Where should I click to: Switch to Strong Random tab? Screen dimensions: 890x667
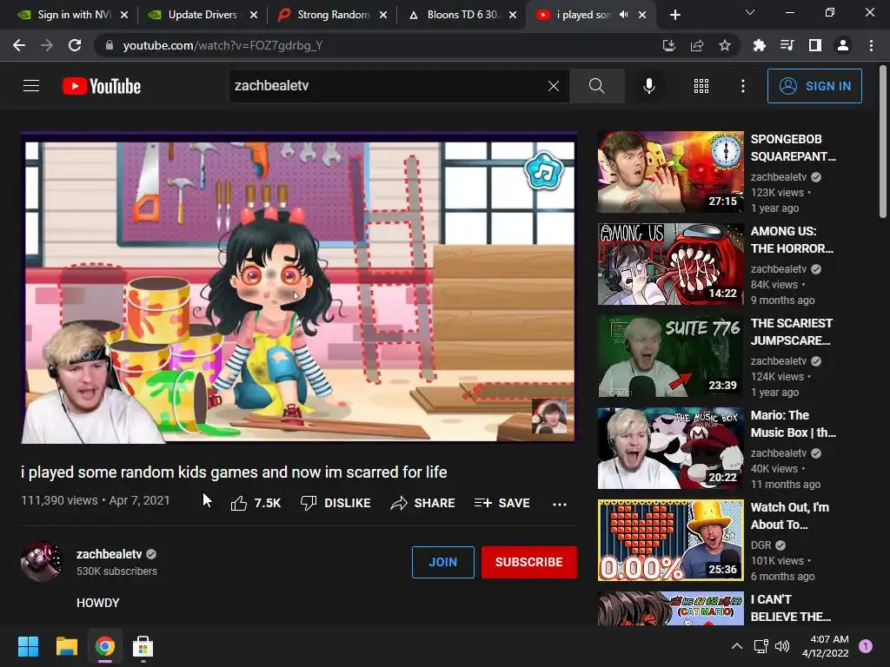(x=331, y=15)
